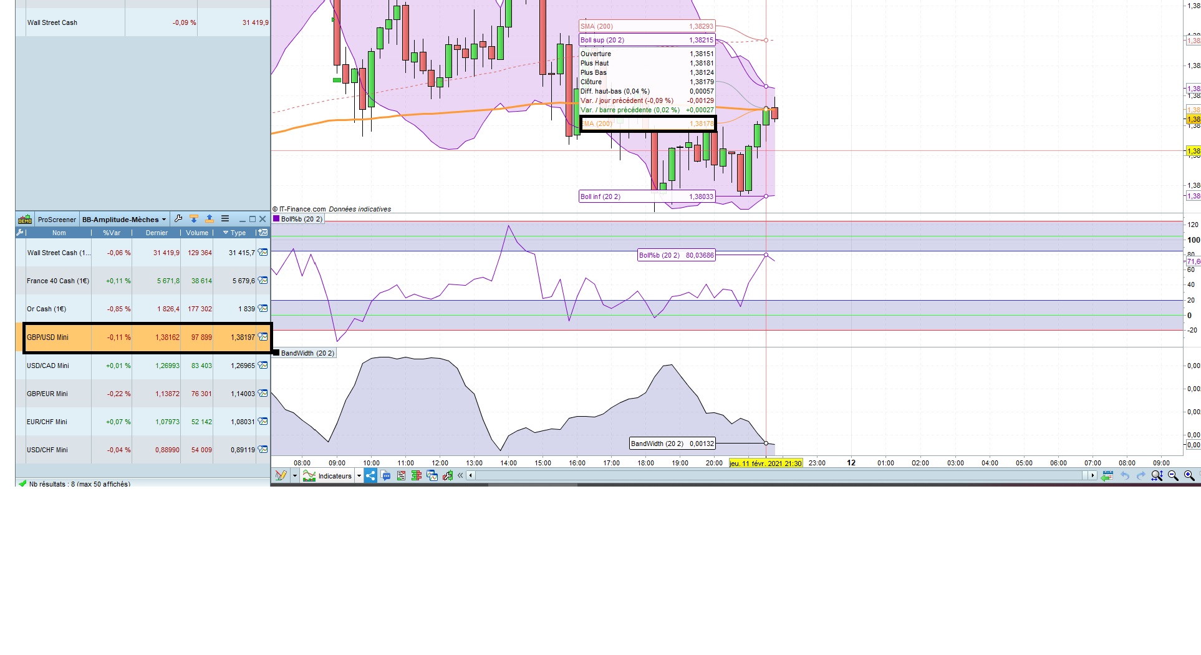Viewport: 1201px width, 655px height.
Task: Open chart for Wall Street Cash row
Action: (263, 253)
